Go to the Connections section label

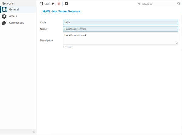[x=16, y=23]
